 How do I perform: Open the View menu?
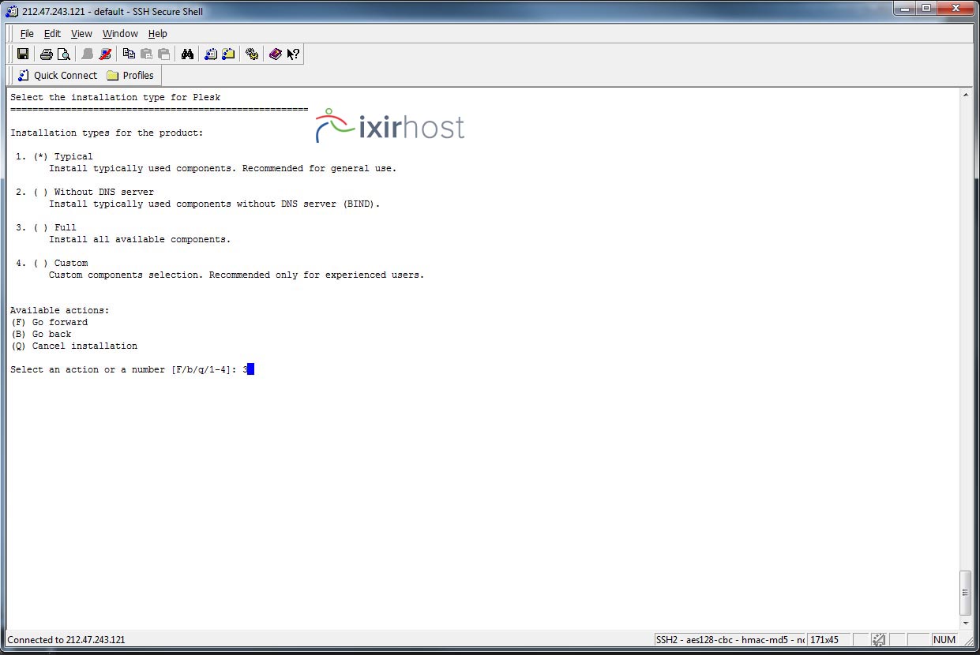click(81, 34)
